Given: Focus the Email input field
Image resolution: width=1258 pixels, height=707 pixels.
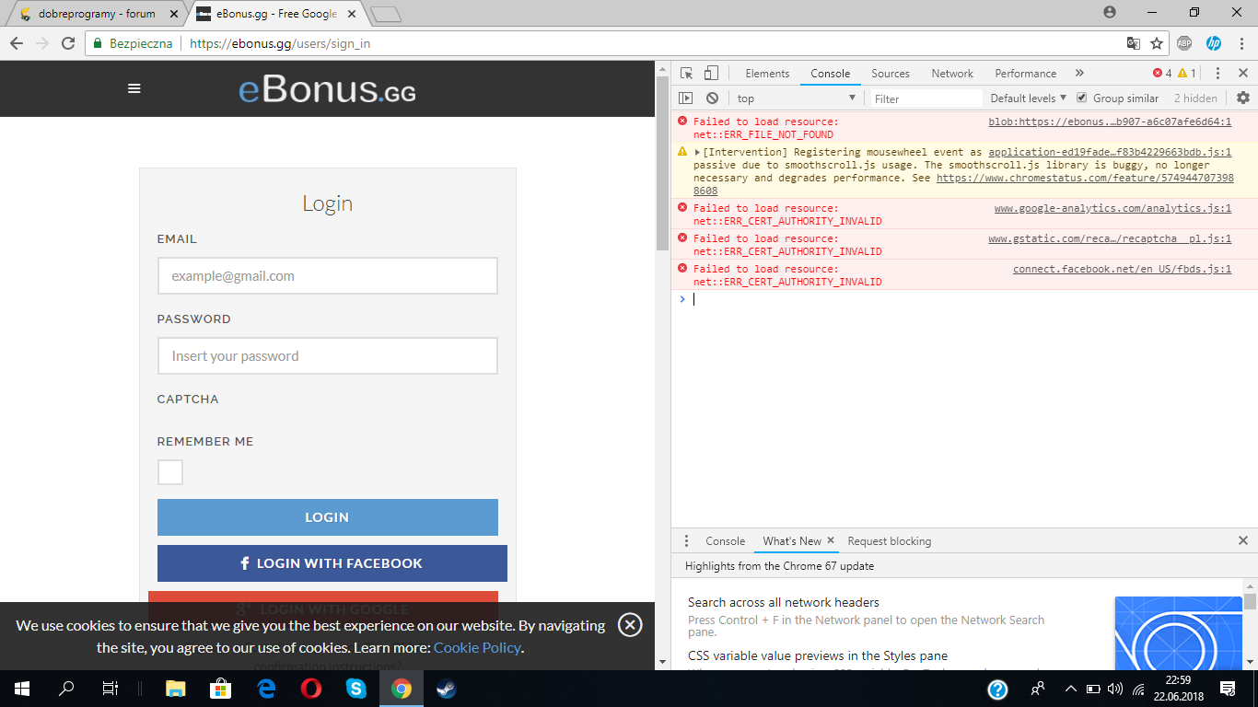Looking at the screenshot, I should 328,276.
